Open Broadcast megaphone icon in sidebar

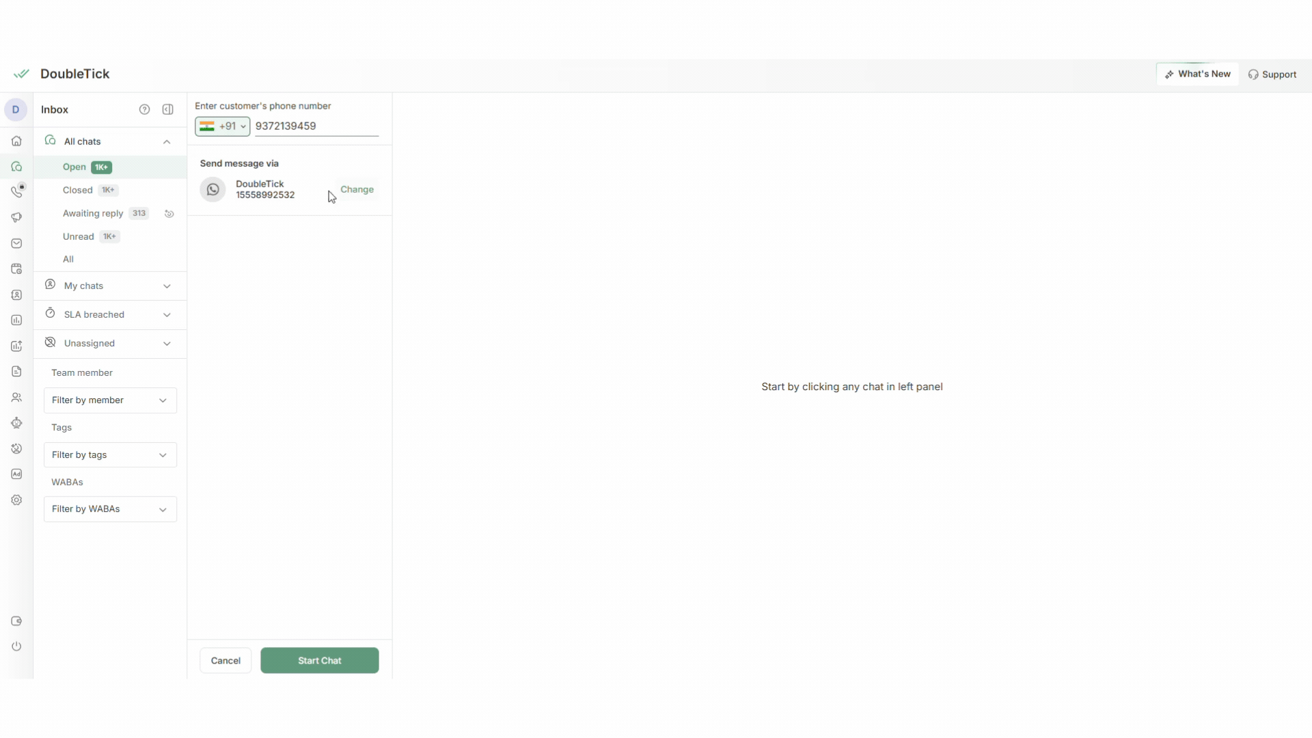16,217
